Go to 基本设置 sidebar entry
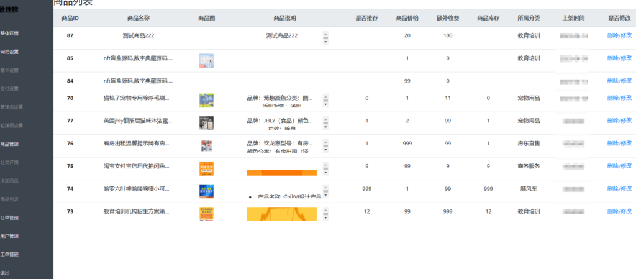 9,70
